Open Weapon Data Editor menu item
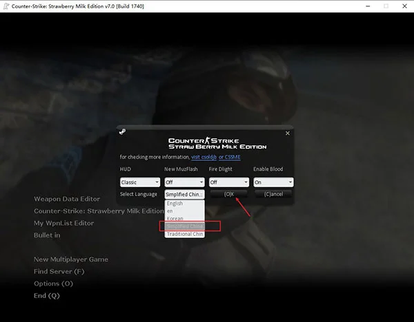Screen dimensions: 414x322 [67, 199]
